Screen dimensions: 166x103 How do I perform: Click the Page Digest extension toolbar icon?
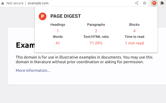pos(154,3)
